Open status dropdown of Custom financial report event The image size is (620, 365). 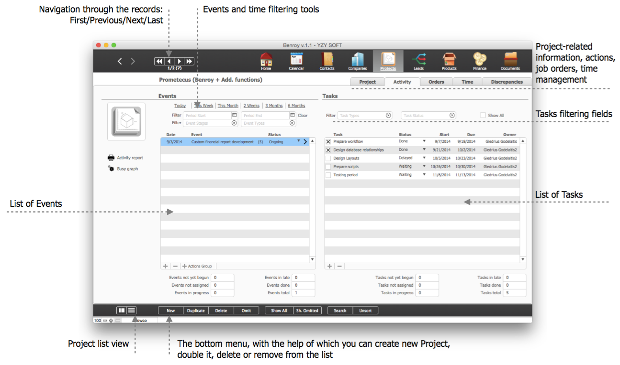(298, 141)
